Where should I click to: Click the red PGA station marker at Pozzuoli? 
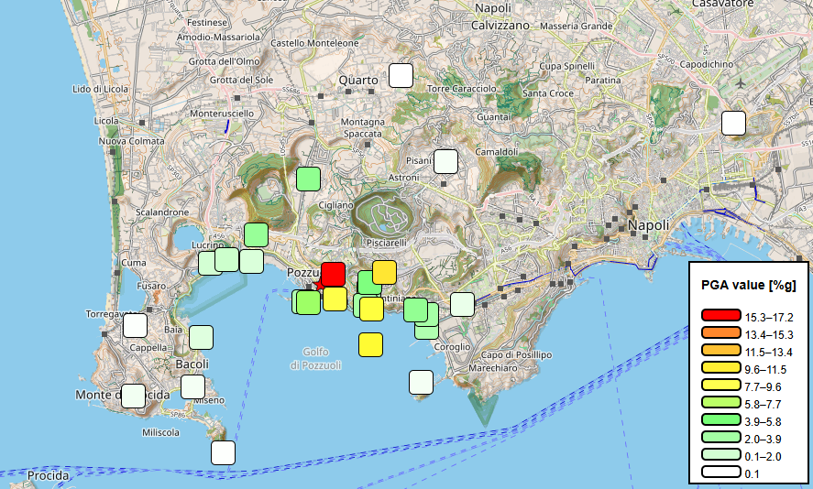click(x=333, y=274)
